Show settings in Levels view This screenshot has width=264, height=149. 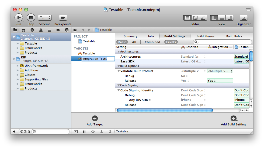[171, 42]
